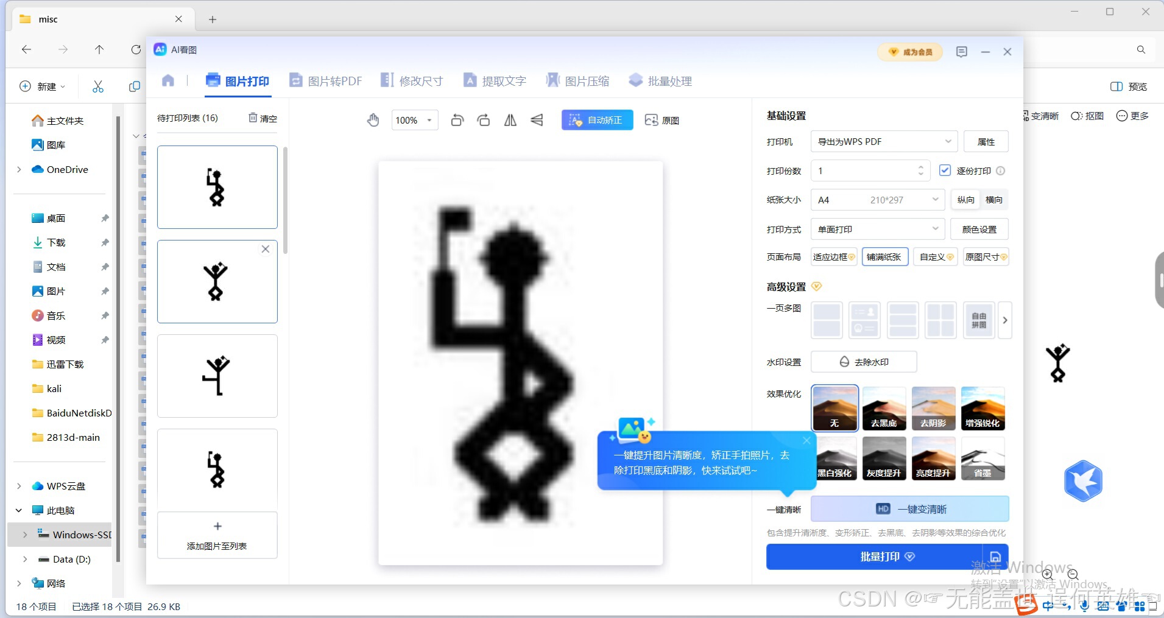Viewport: 1164px width, 618px height.
Task: Choose 铺满纸张 page layout
Action: tap(885, 257)
